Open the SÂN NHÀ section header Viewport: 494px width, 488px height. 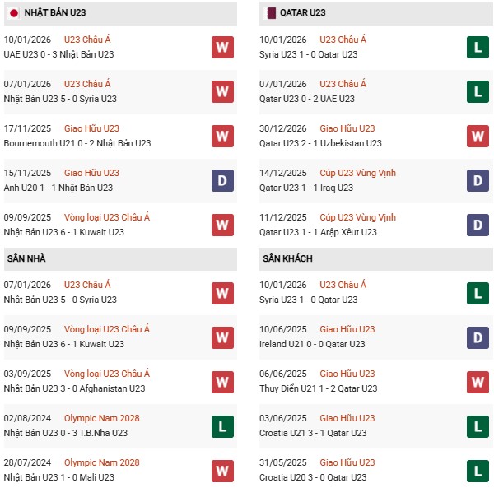(x=26, y=258)
